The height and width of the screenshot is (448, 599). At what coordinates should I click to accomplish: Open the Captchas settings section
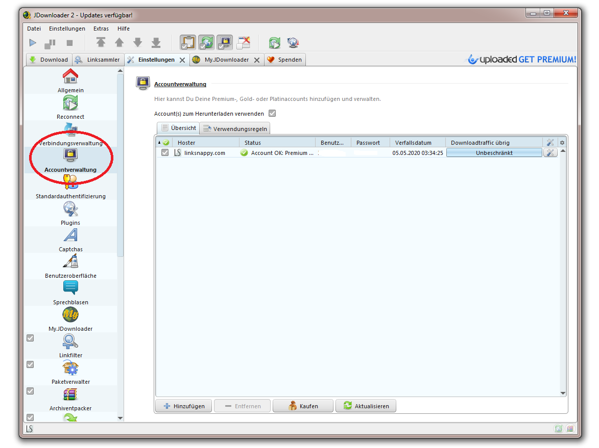(70, 240)
